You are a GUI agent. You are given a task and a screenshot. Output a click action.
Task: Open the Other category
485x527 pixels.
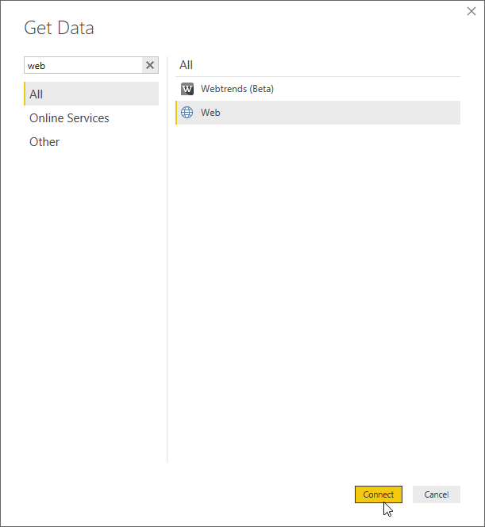[x=44, y=142]
